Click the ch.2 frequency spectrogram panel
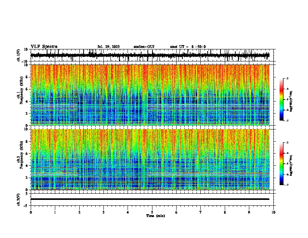This screenshot has width=308, height=238. (150, 159)
